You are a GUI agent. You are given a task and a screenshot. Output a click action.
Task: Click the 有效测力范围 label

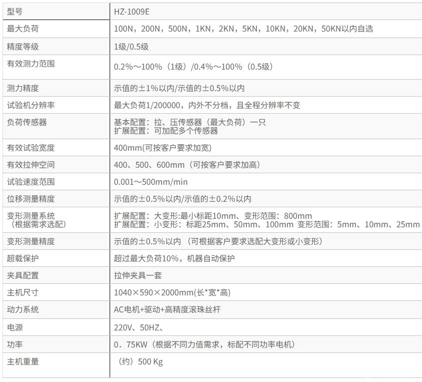(31, 64)
